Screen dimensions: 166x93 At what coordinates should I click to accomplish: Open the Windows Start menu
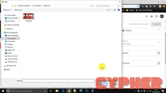point(3,91)
